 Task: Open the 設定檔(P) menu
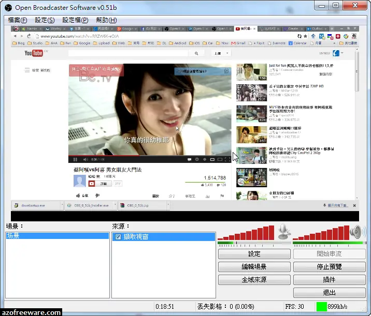click(75, 20)
